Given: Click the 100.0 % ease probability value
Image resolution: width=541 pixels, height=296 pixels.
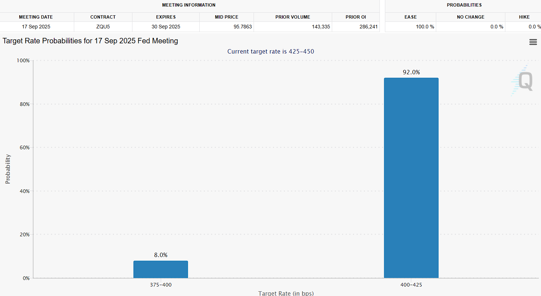Looking at the screenshot, I should click(x=425, y=27).
